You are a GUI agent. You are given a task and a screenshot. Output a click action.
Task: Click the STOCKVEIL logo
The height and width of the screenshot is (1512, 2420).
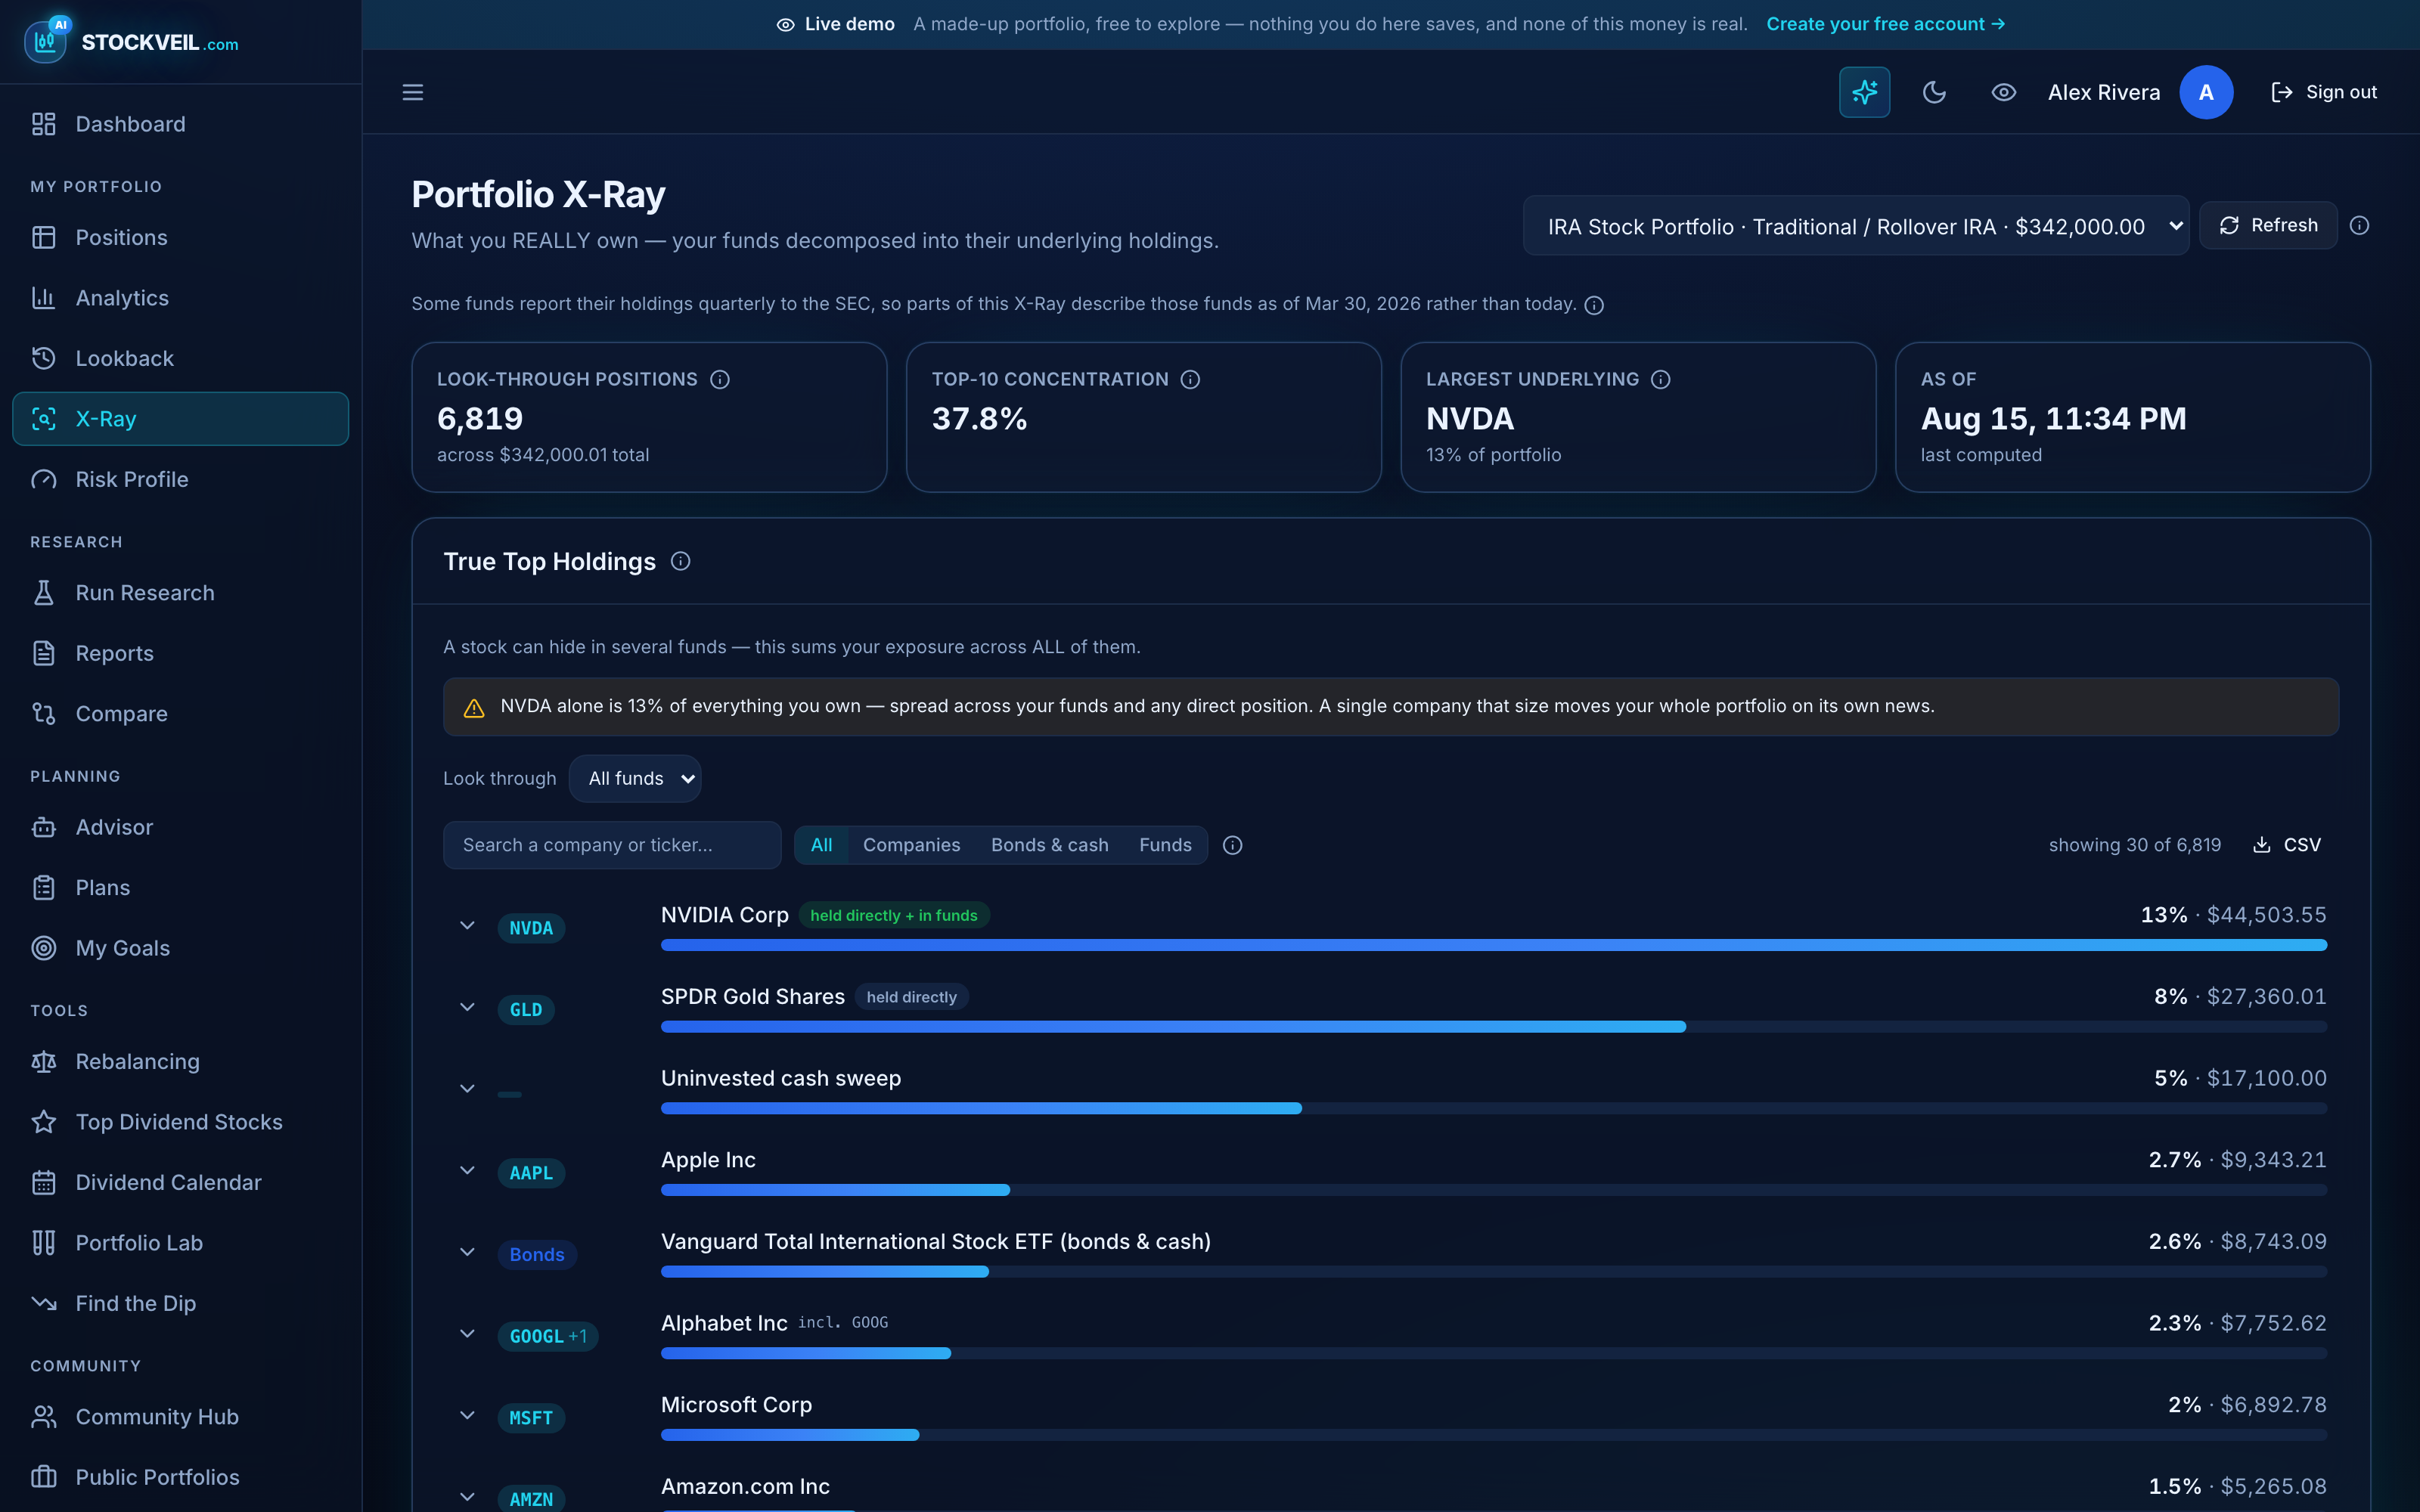point(131,41)
